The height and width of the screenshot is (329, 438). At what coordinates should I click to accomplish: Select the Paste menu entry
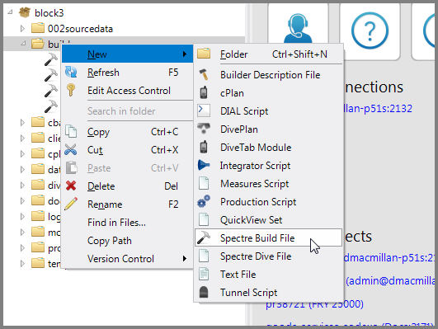tap(127, 168)
